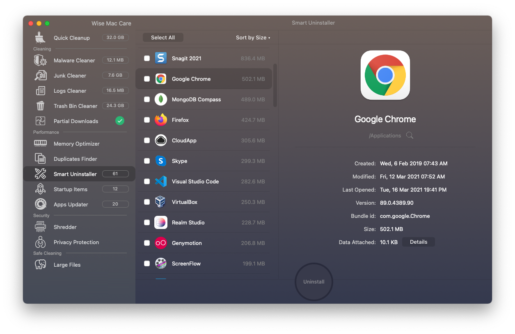Viewport: 515px width, 334px height.
Task: Click the Partial Downloads puzzle icon
Action: [x=40, y=121]
